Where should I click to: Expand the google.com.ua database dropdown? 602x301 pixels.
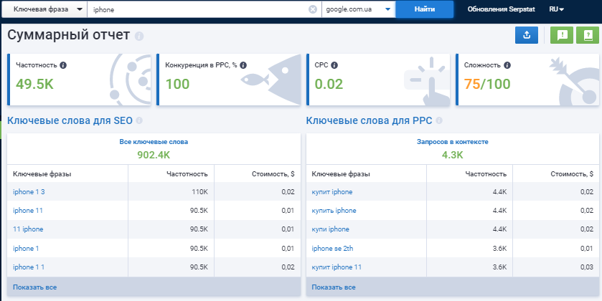[x=358, y=9]
